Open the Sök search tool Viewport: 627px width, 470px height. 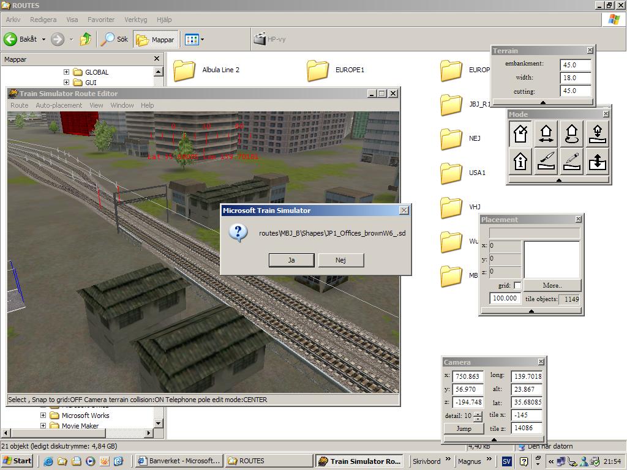click(115, 39)
